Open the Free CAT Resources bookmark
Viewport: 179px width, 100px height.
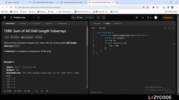point(83,12)
